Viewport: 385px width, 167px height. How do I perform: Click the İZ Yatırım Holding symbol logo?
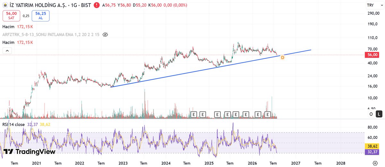pyautogui.click(x=6, y=5)
